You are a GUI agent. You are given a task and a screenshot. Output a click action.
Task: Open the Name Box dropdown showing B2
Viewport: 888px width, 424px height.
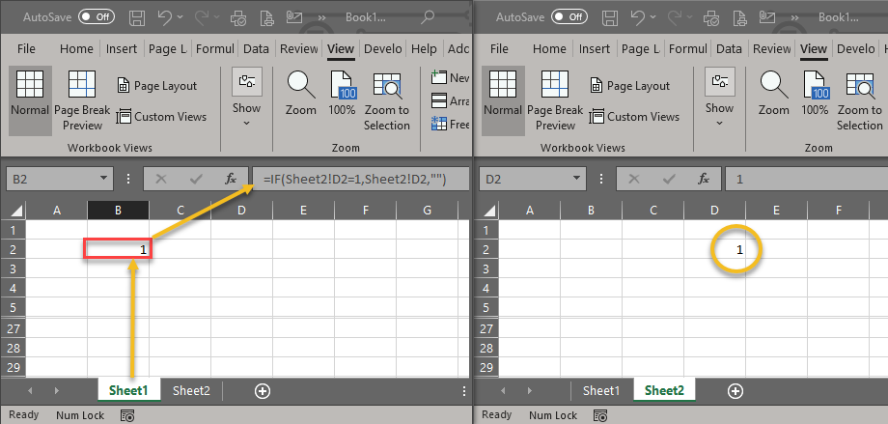click(103, 179)
